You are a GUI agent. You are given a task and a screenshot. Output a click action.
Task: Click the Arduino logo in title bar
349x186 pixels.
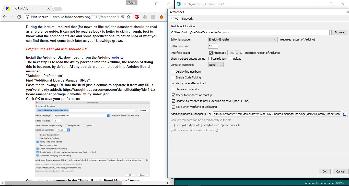click(x=179, y=4)
